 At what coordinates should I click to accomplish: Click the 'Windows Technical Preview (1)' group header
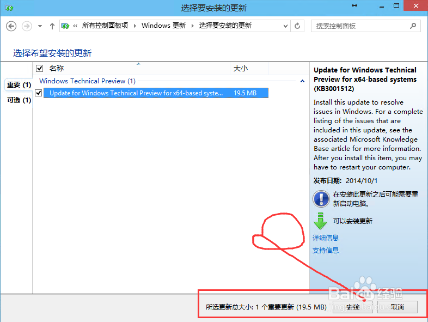click(x=87, y=81)
